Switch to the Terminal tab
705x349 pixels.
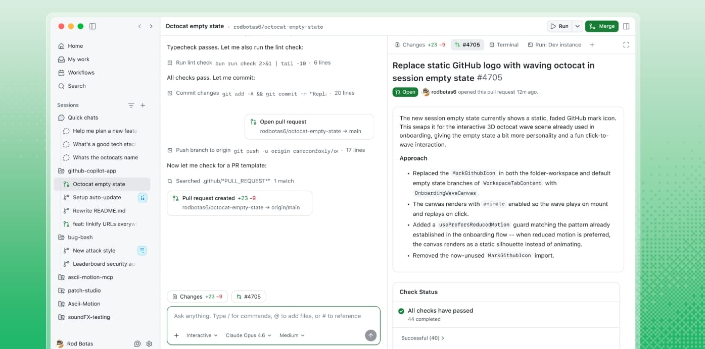503,45
